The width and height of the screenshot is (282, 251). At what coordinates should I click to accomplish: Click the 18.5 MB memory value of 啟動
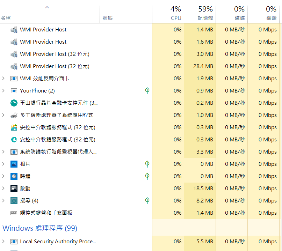pyautogui.click(x=203, y=189)
